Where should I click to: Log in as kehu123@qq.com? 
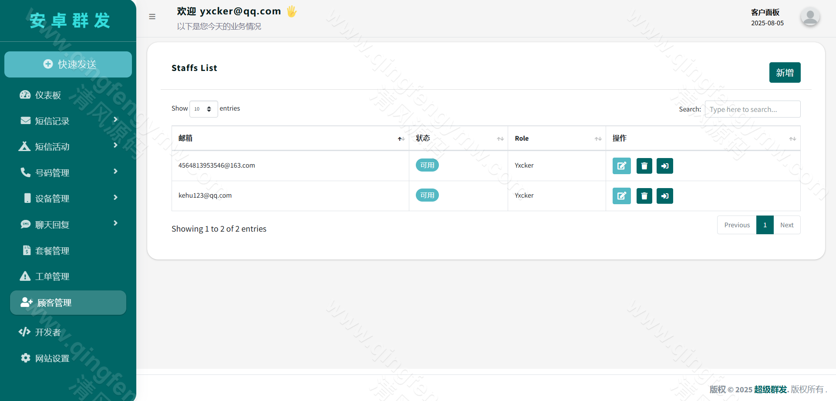(665, 196)
